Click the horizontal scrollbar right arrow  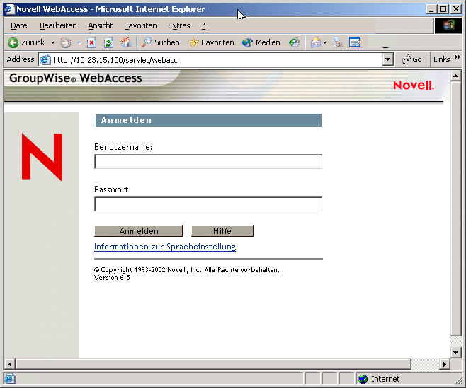pos(445,364)
